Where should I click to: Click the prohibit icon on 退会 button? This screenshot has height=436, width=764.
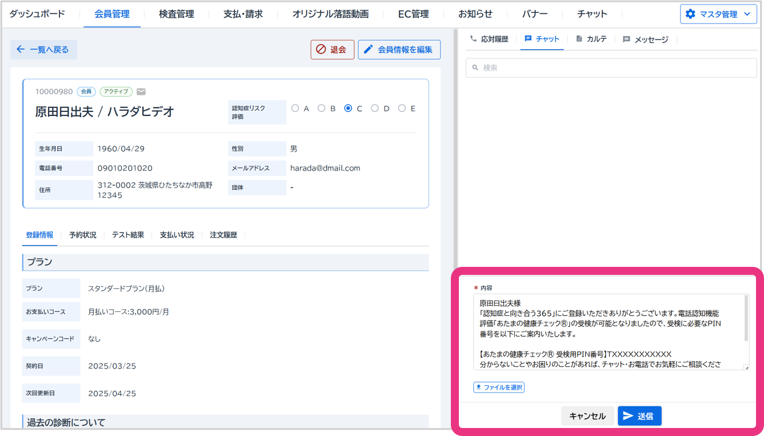[321, 50]
